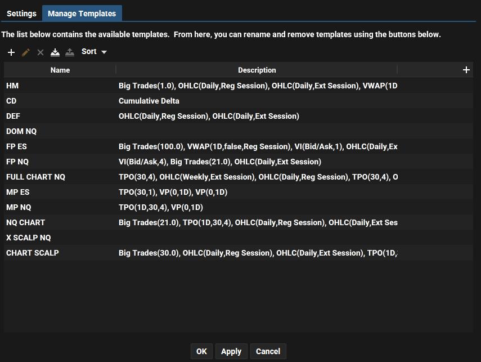Select the CHART SCALP template row
The image size is (481, 362).
tap(239, 253)
